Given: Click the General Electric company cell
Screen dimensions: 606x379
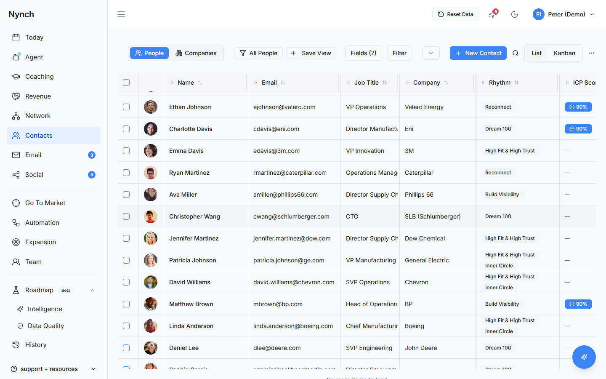Looking at the screenshot, I should coord(437,260).
